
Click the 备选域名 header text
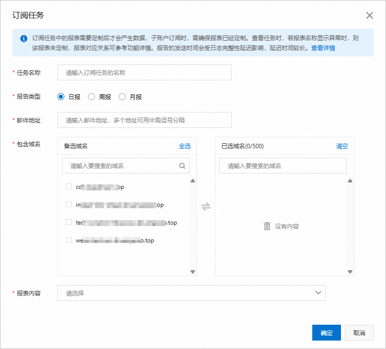(76, 146)
